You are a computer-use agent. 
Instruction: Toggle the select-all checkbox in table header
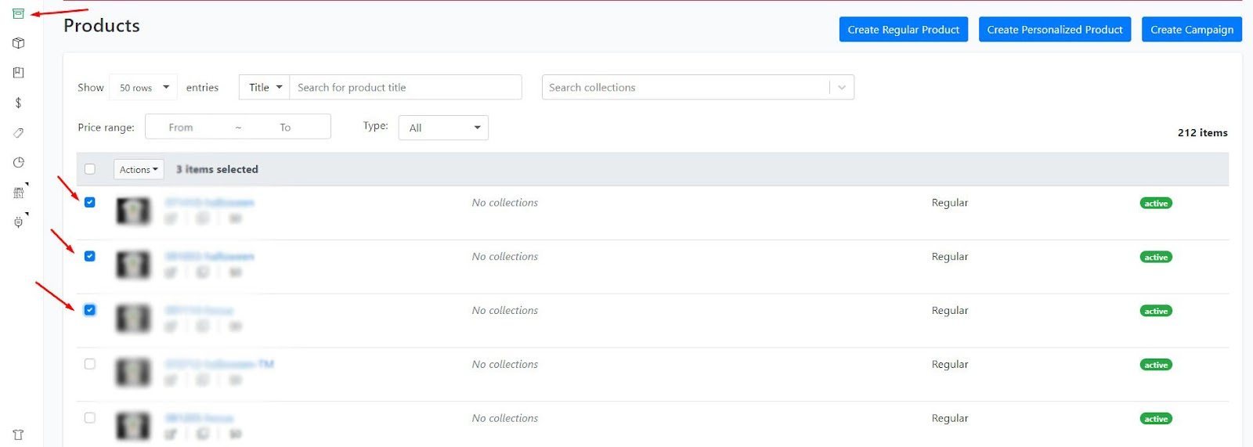(90, 169)
